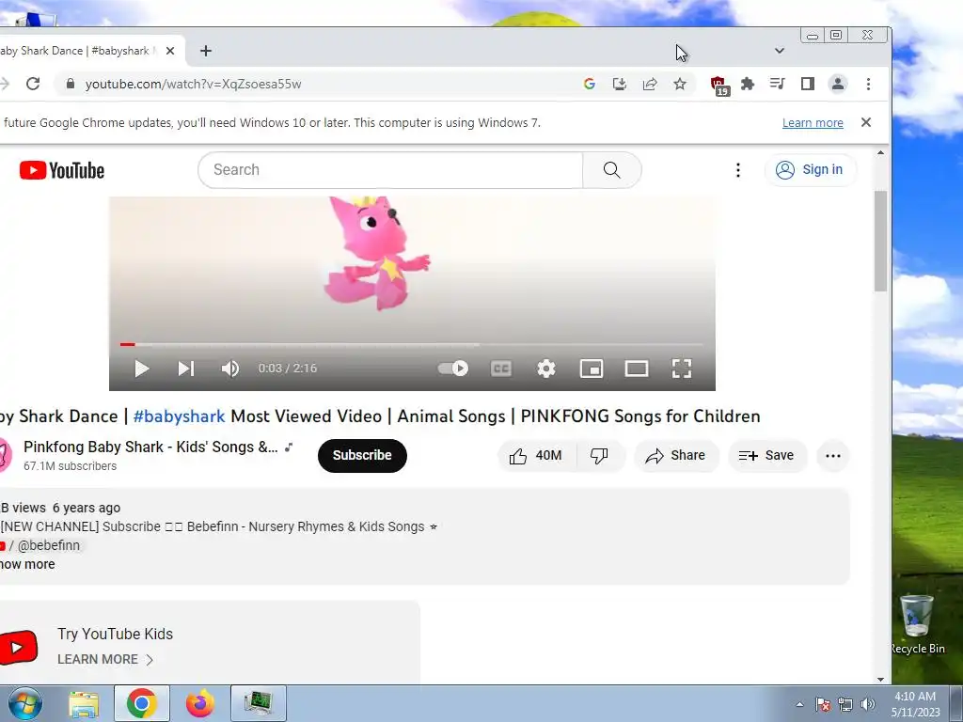Open Chrome three-dot menu

click(868, 84)
